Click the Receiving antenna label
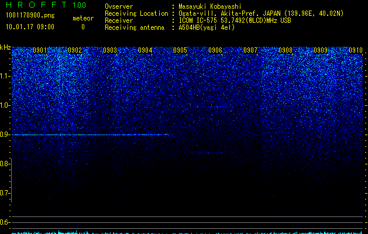This screenshot has height=234, width=368. pos(135,27)
